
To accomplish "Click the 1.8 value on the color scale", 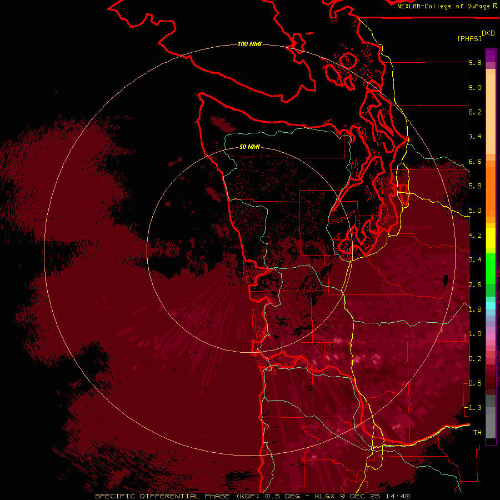I will coord(475,309).
